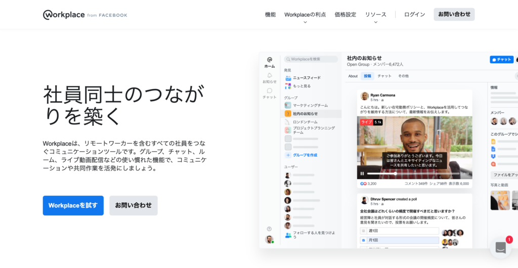Click the ログイン link

pos(415,15)
